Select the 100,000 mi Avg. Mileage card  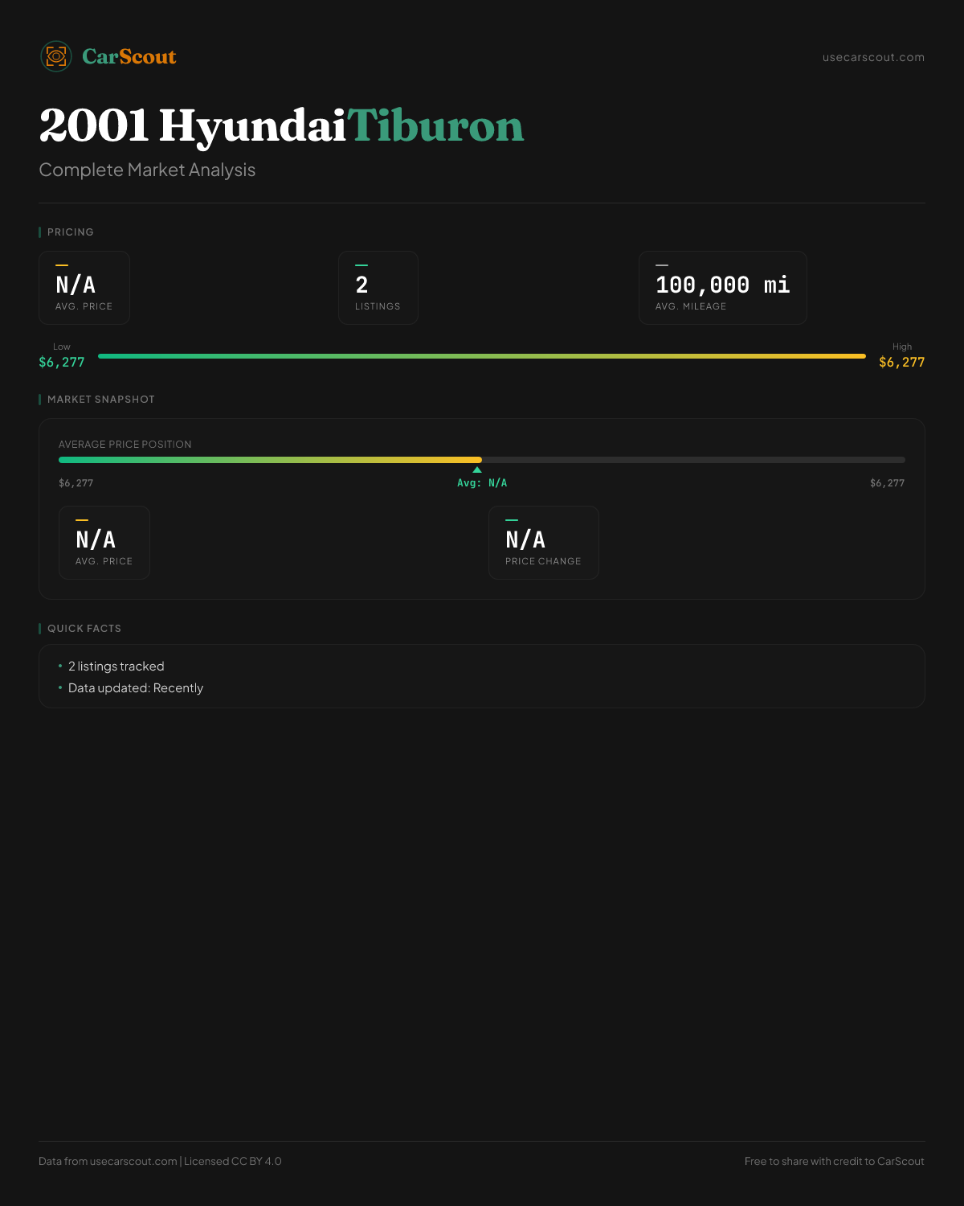click(x=723, y=288)
